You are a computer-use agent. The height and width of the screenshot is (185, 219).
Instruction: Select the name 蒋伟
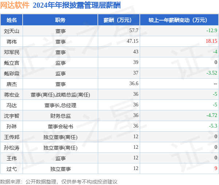tap(11, 42)
